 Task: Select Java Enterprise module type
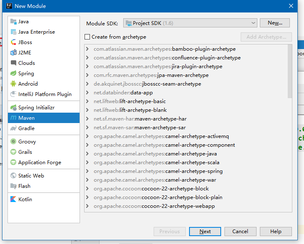44,32
